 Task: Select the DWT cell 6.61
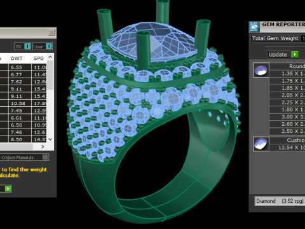coord(20,118)
